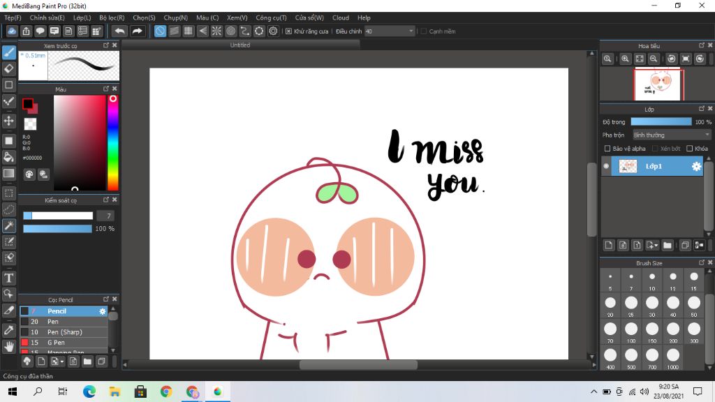Image resolution: width=715 pixels, height=402 pixels.
Task: Zoom in on the navigator
Action: click(625, 59)
